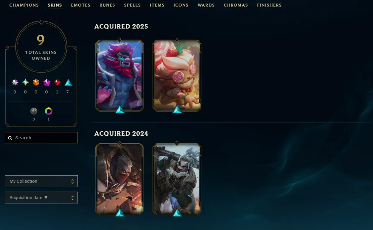Open the Emotes tab
The width and height of the screenshot is (373, 230).
(81, 5)
